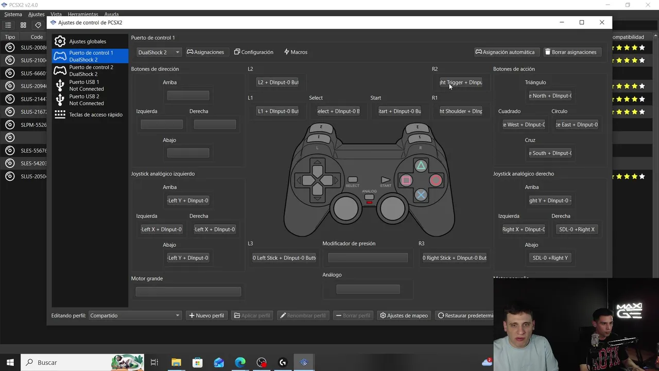Select Puerto de control 1 DualShock 2
This screenshot has width=659, height=371.
pos(90,56)
